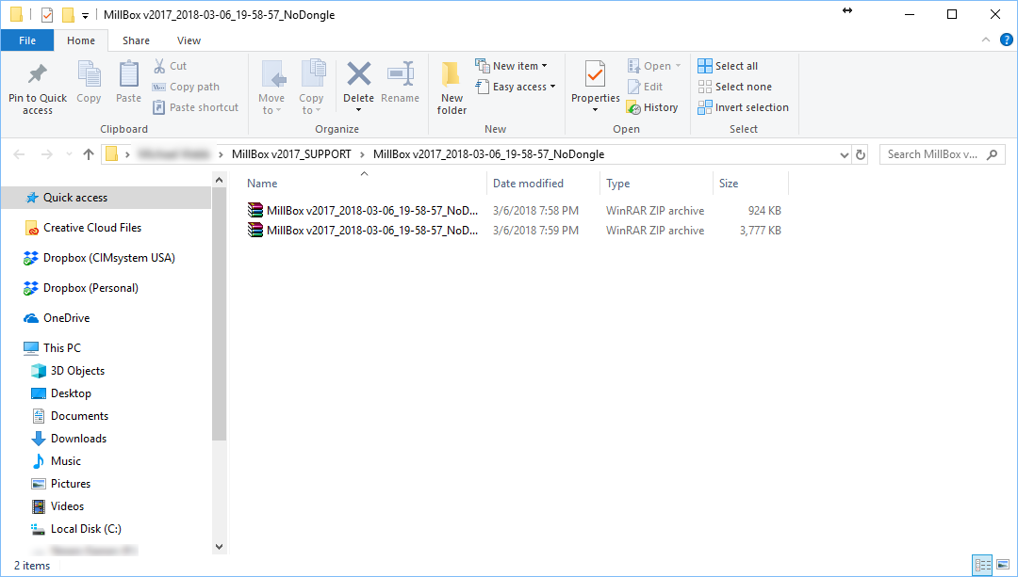Click the History icon
Screen dimensions: 1018x577
(x=633, y=107)
